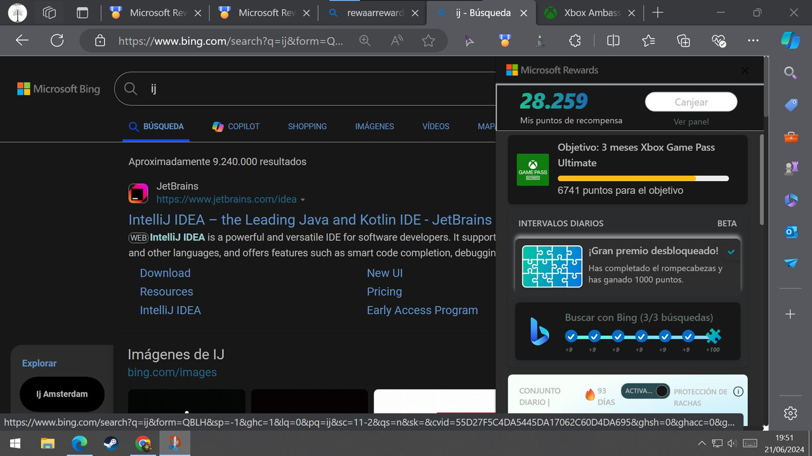
Task: Click the Ij Amsterdam explore chip
Action: point(62,394)
